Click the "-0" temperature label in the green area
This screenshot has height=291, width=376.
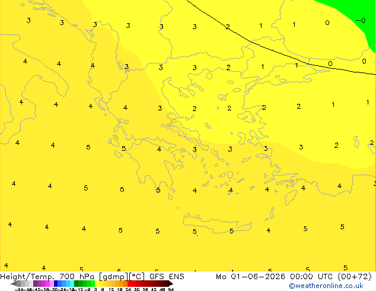pos(361,21)
